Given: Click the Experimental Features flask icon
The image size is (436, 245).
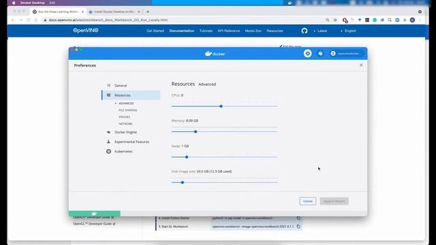Looking at the screenshot, I should click(108, 142).
